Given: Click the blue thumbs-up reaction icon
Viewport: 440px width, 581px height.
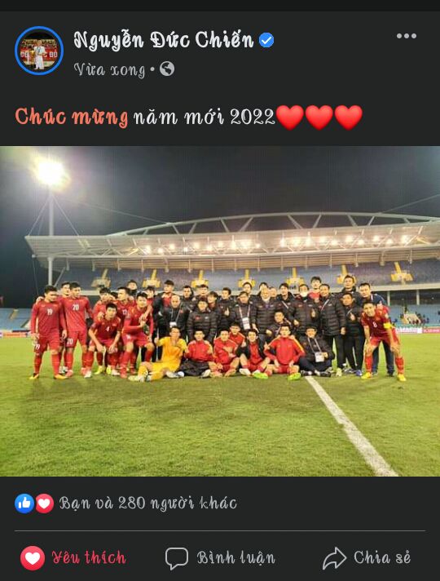Looking at the screenshot, I should (24, 503).
